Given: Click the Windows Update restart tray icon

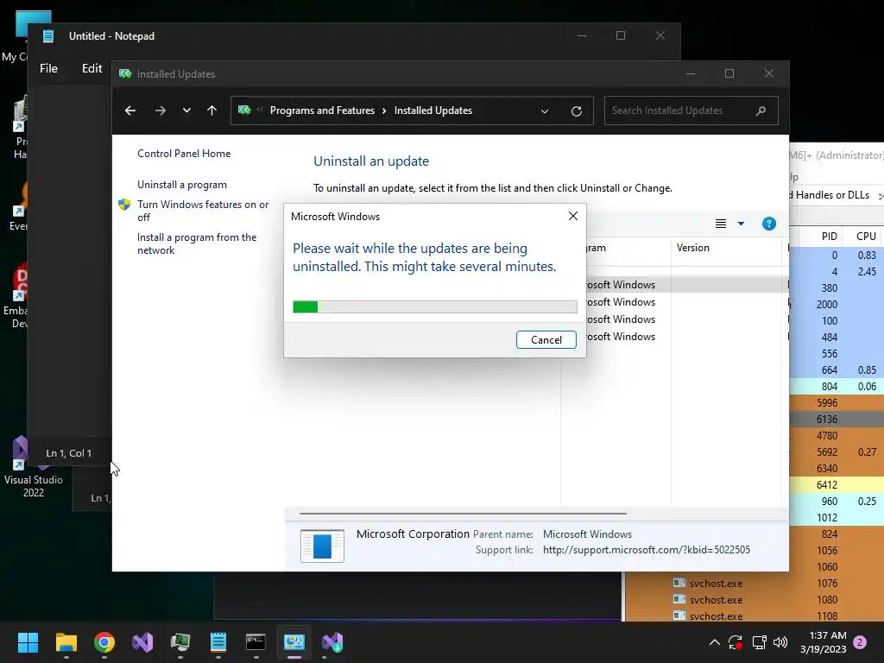Looking at the screenshot, I should tap(736, 642).
